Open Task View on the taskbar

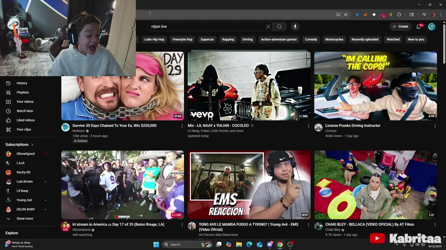point(218,244)
